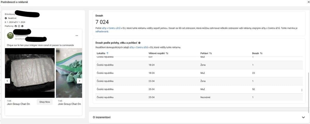310x124 pixels.
Task: Open the three-dot menu on ad preview
Action: (x=77, y=35)
